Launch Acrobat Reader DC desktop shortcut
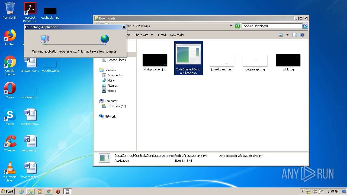The width and height of the screenshot is (347, 195). click(30, 12)
